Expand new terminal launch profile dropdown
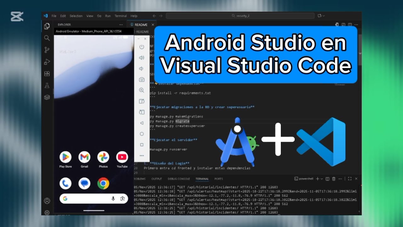This screenshot has width=403, height=227. [x=321, y=179]
